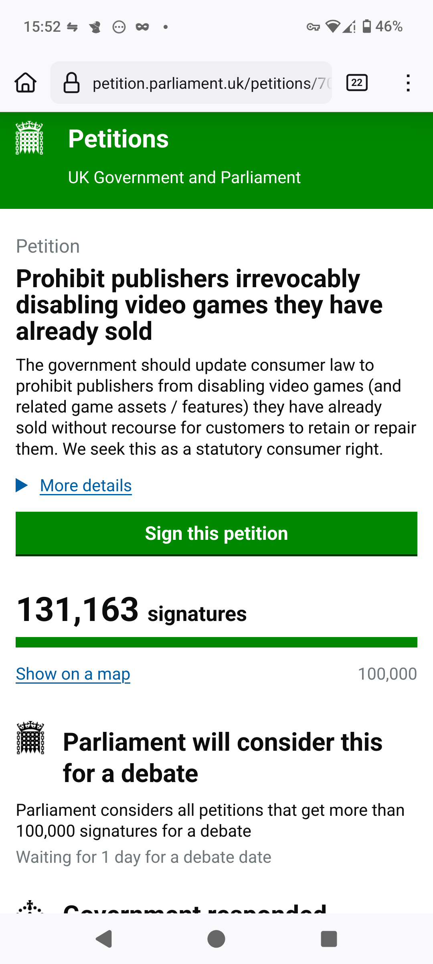Tap the battery indicator in status bar
This screenshot has width=433, height=964.
point(367,27)
